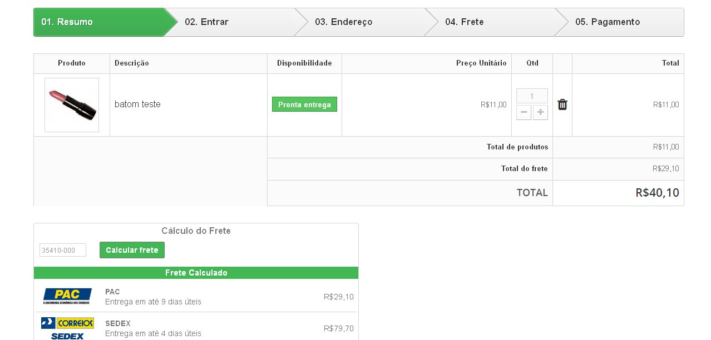Click the CEP input field

point(63,250)
